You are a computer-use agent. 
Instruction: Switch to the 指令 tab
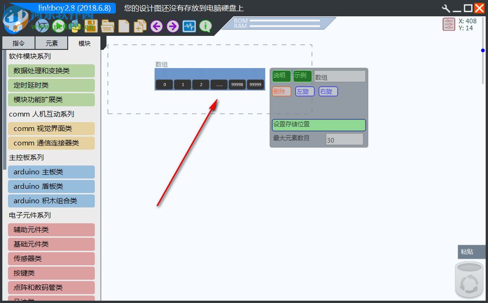pos(18,42)
